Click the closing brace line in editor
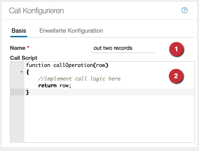 tap(28, 92)
